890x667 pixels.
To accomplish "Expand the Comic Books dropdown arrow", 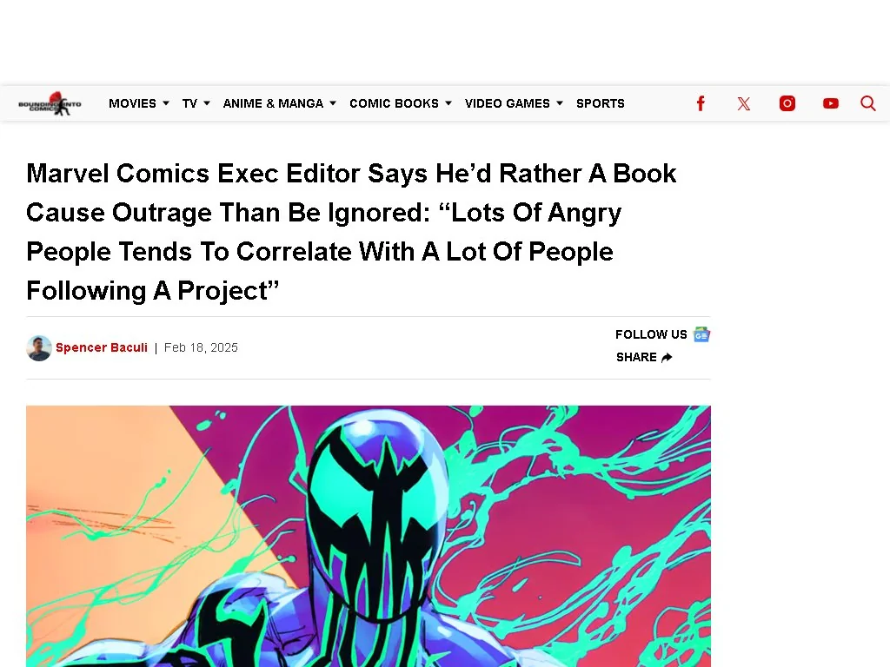I will [x=448, y=103].
